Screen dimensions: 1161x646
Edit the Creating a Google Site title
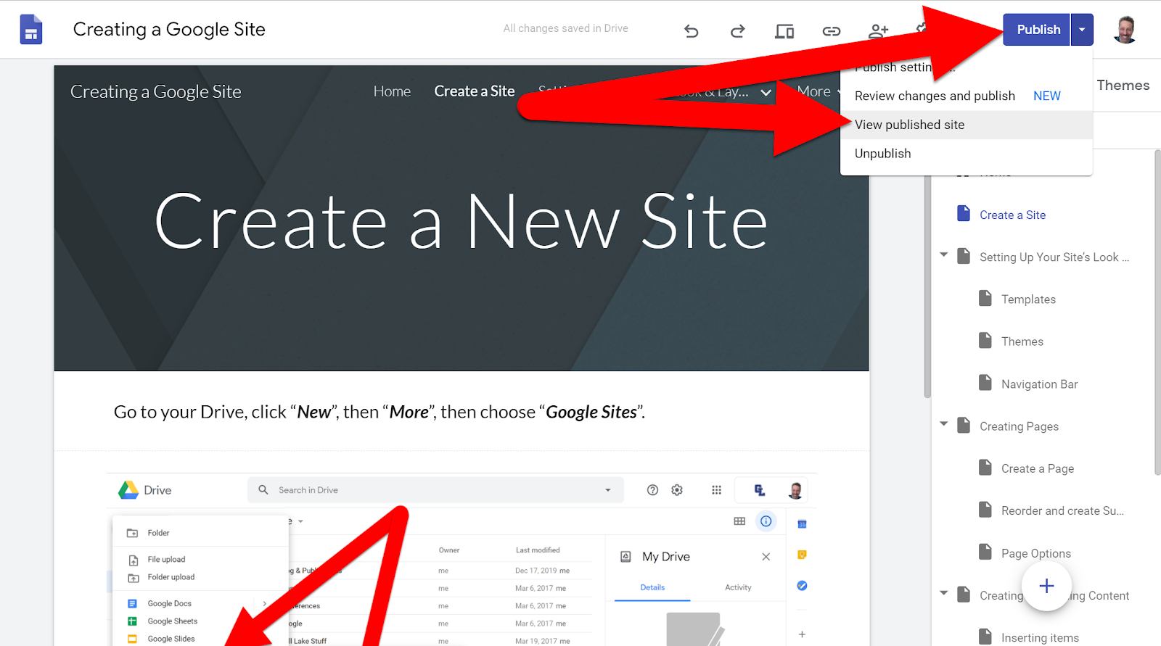pyautogui.click(x=169, y=29)
